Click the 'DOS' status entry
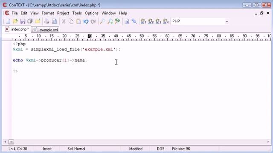Viewport: 273px width, 153px height. [160, 149]
